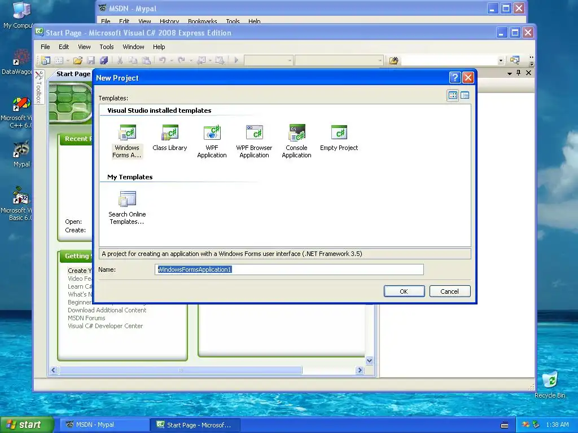
Task: Open the My Computer desktop icon
Action: point(17,15)
